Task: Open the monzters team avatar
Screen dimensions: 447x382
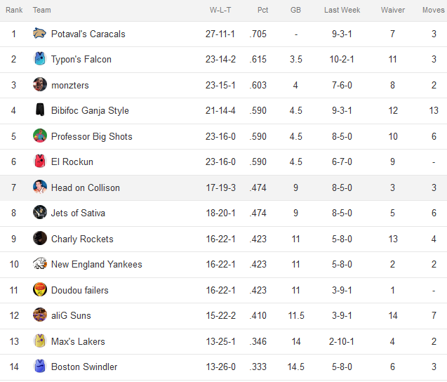Action: [x=40, y=84]
